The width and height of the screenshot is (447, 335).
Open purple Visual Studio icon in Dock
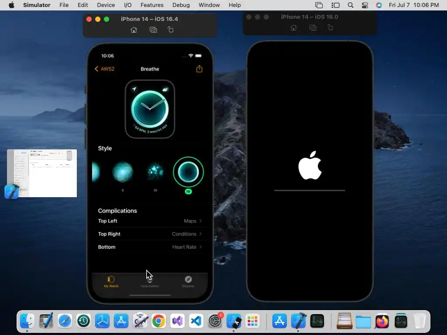[x=178, y=321]
